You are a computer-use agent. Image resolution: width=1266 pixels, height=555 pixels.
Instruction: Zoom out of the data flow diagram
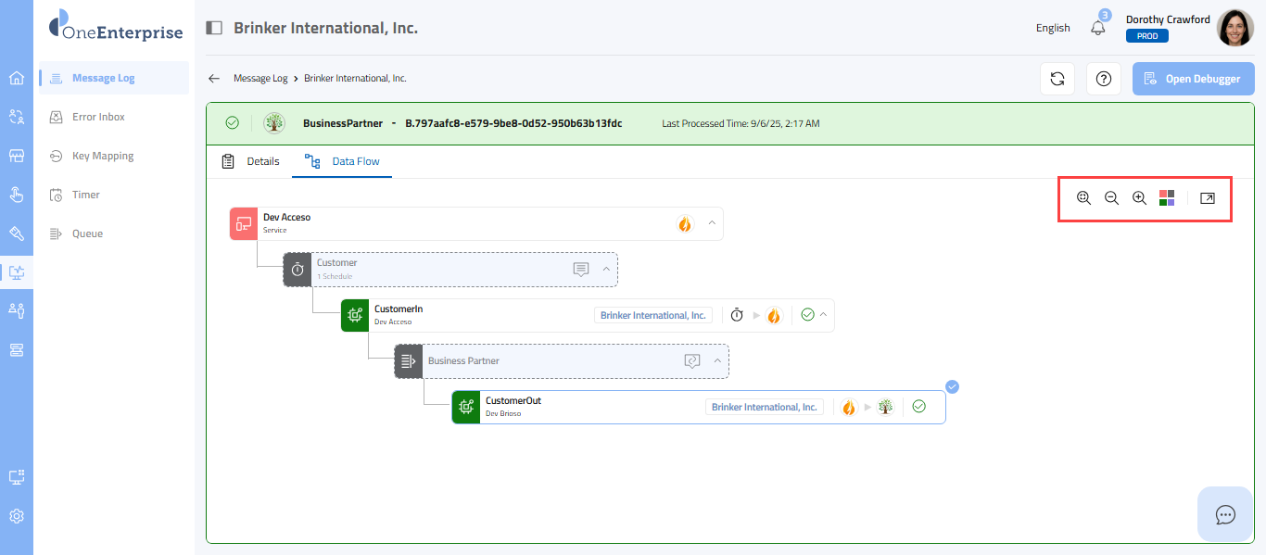click(1111, 198)
